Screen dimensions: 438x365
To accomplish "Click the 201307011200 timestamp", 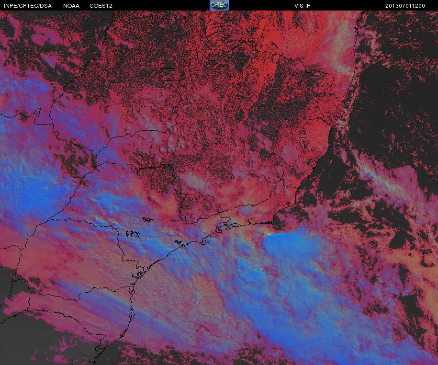I will (405, 6).
